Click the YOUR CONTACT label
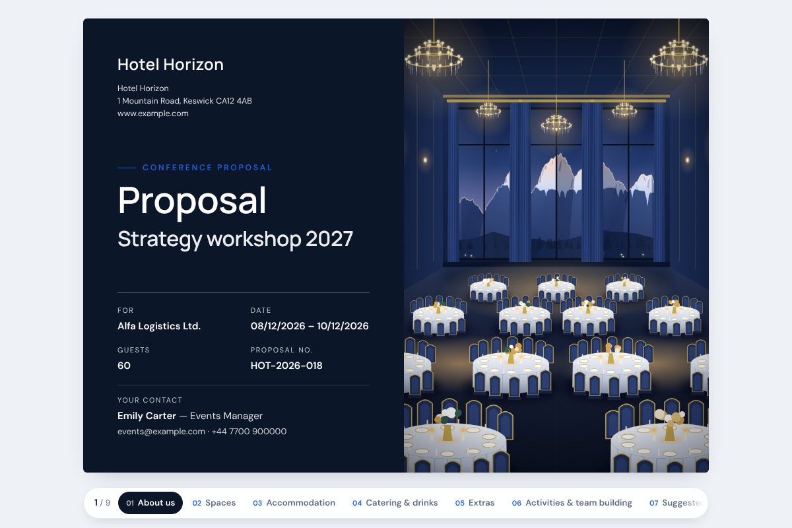The height and width of the screenshot is (528, 792). [x=150, y=400]
